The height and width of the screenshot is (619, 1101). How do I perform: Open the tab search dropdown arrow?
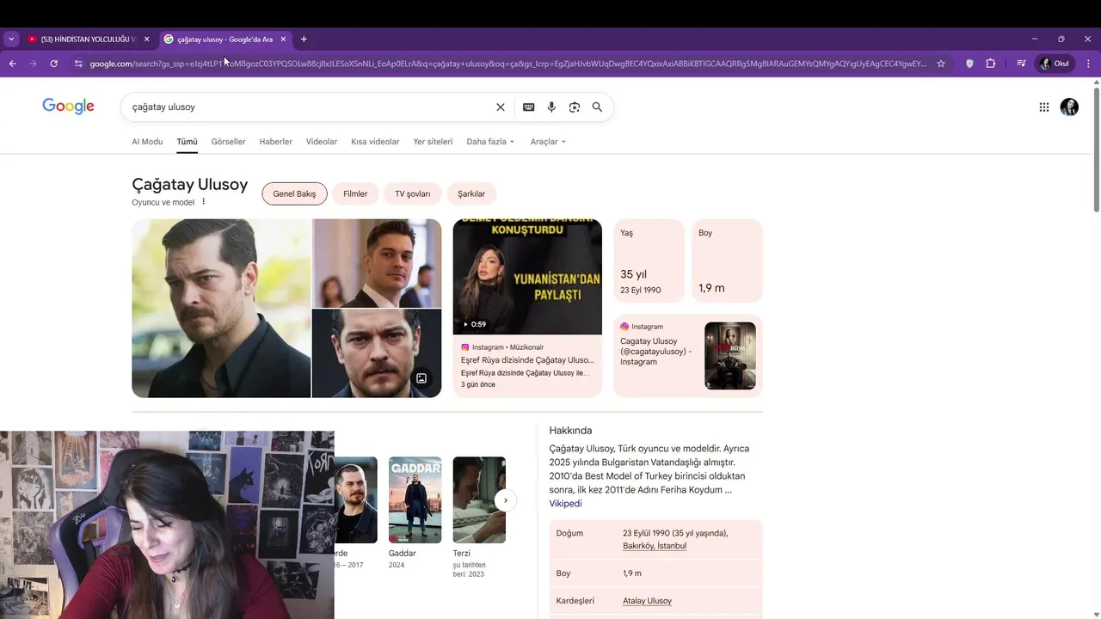tap(11, 39)
